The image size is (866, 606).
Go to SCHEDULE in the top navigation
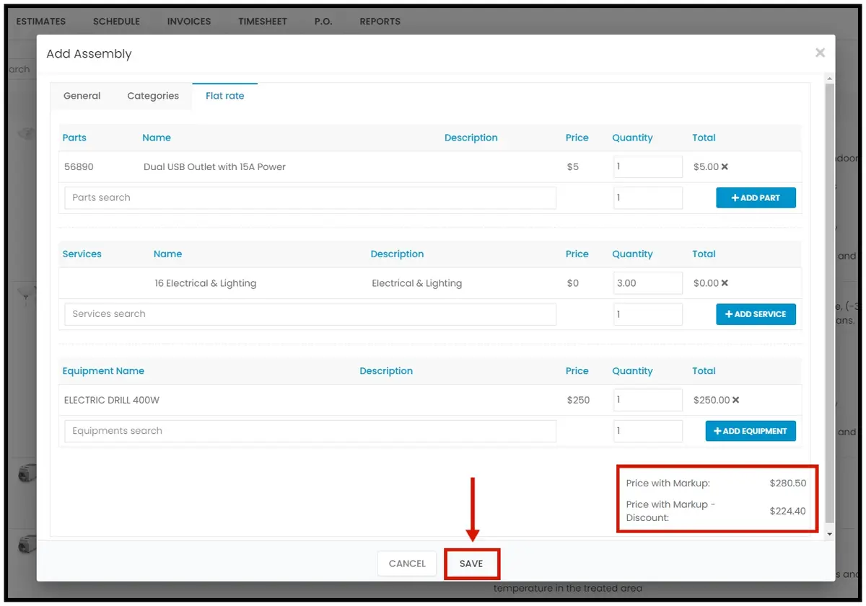[x=116, y=22]
